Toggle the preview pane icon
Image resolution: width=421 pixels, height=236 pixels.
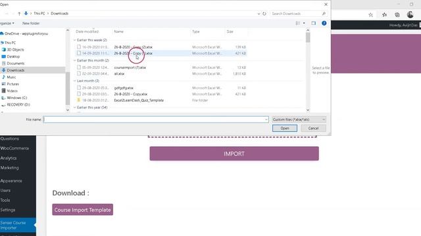(x=313, y=24)
